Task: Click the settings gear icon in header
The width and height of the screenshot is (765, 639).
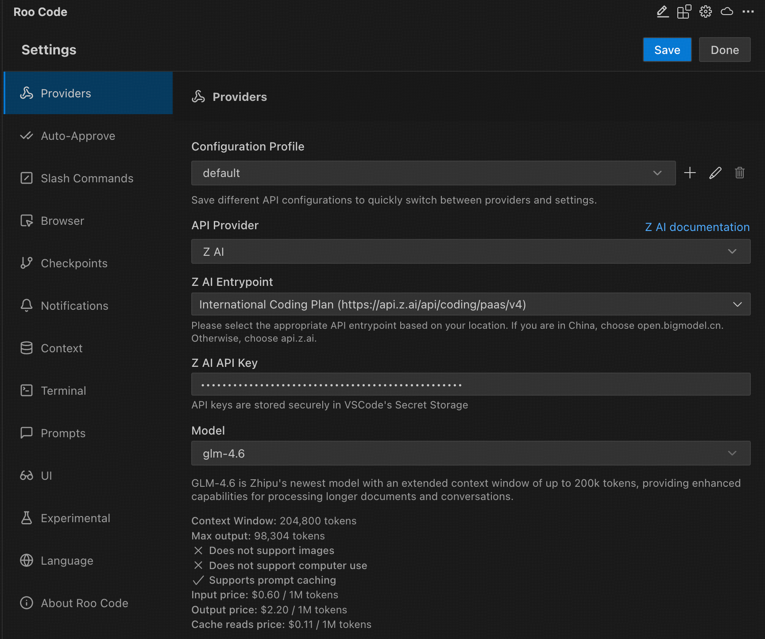Action: click(x=706, y=12)
